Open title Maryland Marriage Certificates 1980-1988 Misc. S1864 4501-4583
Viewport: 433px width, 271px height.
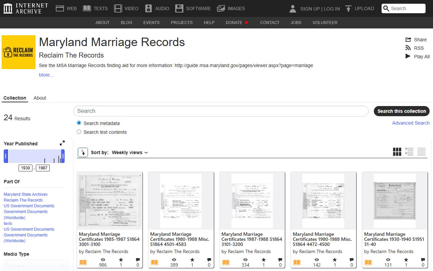click(180, 239)
